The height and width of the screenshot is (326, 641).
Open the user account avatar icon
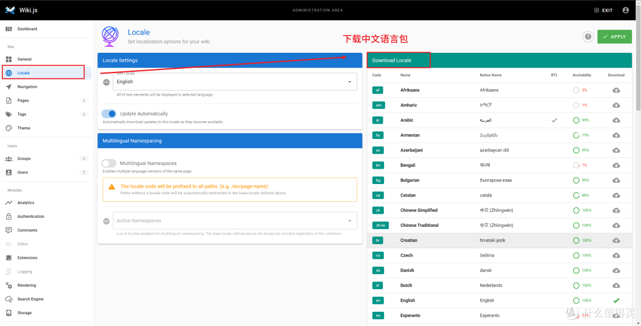click(626, 10)
